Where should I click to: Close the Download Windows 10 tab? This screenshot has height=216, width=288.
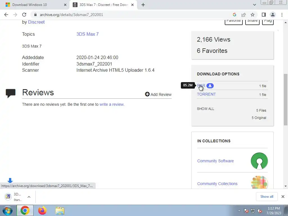click(x=65, y=5)
